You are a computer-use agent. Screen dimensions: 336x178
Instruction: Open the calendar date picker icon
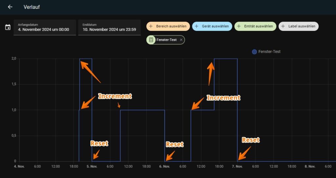pos(8,27)
